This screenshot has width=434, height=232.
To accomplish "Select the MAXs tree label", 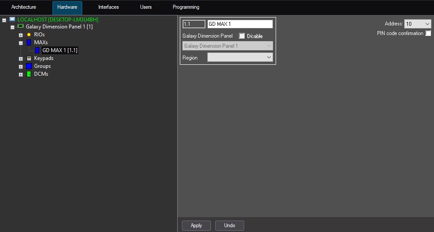I will pyautogui.click(x=41, y=42).
